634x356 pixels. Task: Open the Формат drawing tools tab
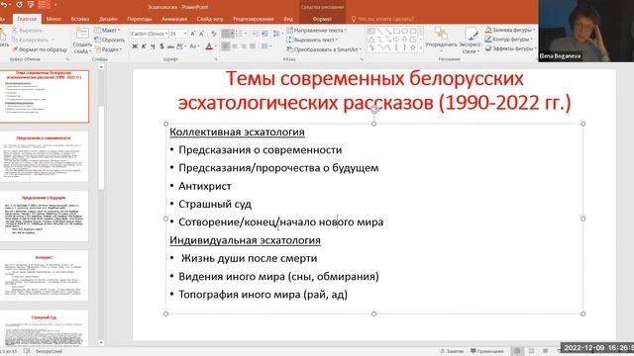pyautogui.click(x=322, y=19)
